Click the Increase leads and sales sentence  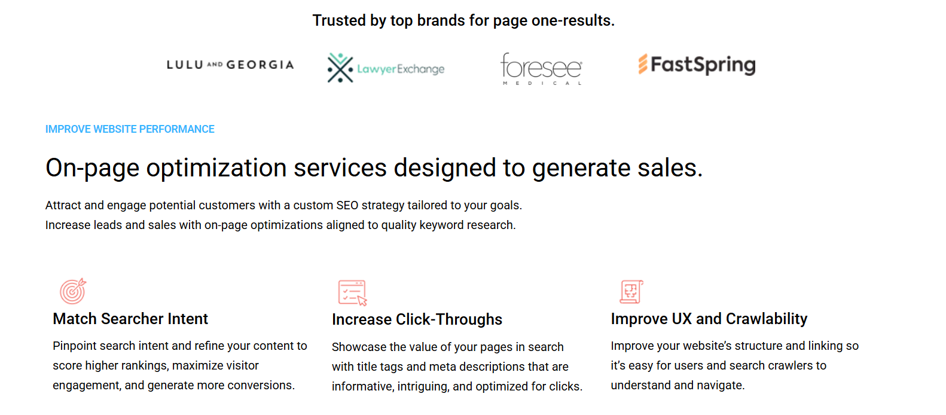(x=280, y=225)
